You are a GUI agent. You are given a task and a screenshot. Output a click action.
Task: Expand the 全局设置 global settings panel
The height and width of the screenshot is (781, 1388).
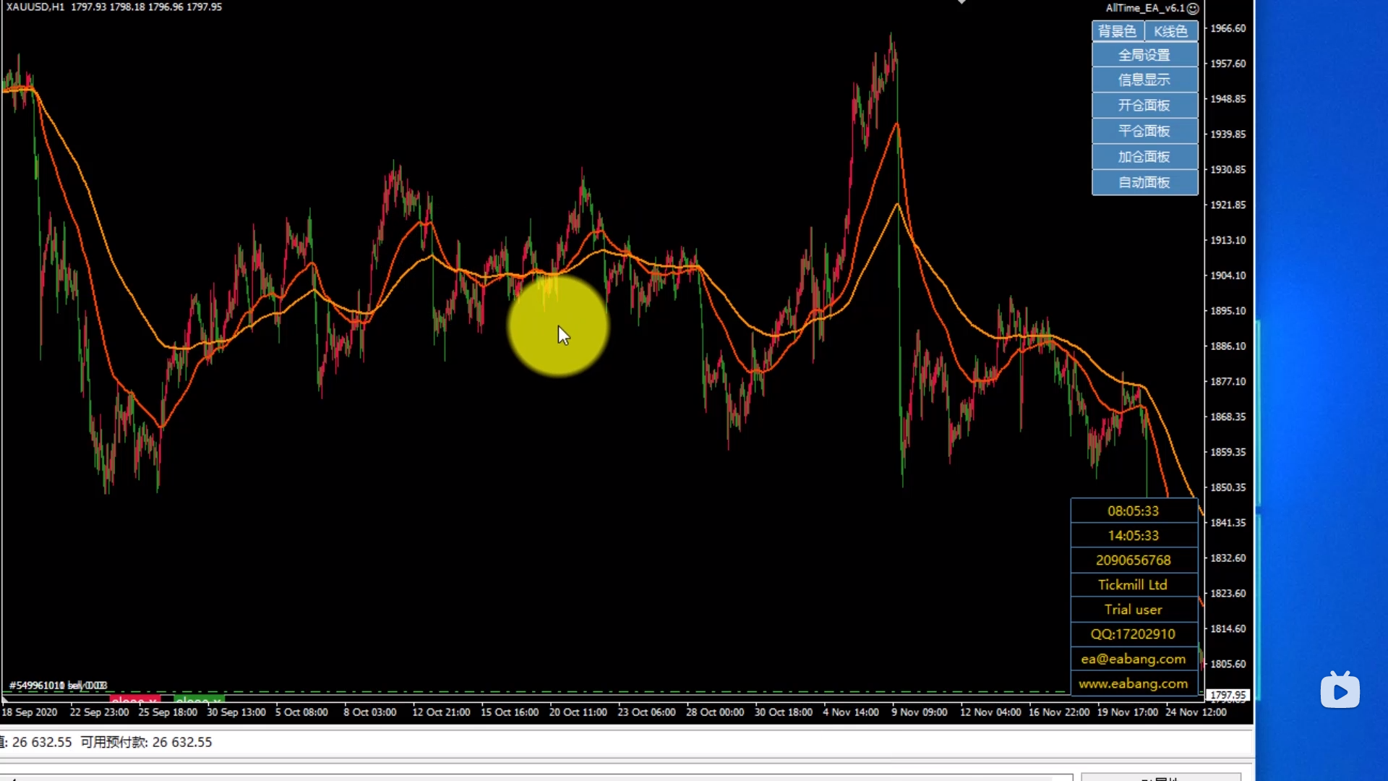point(1144,55)
